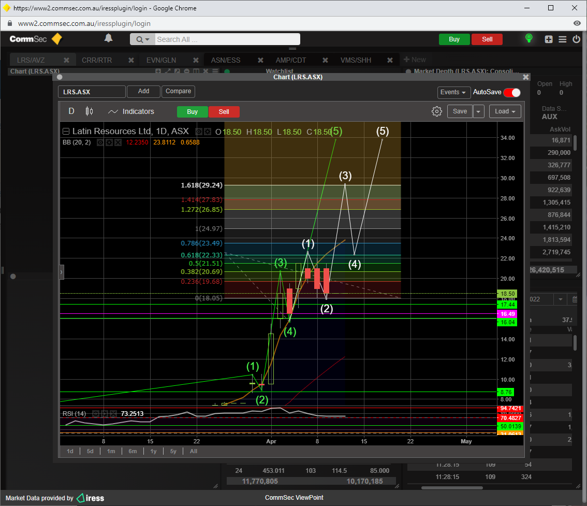This screenshot has height=506, width=587.
Task: Click the Search All input field
Action: point(227,39)
